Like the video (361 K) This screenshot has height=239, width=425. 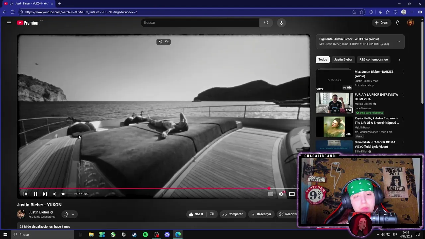coord(196,214)
